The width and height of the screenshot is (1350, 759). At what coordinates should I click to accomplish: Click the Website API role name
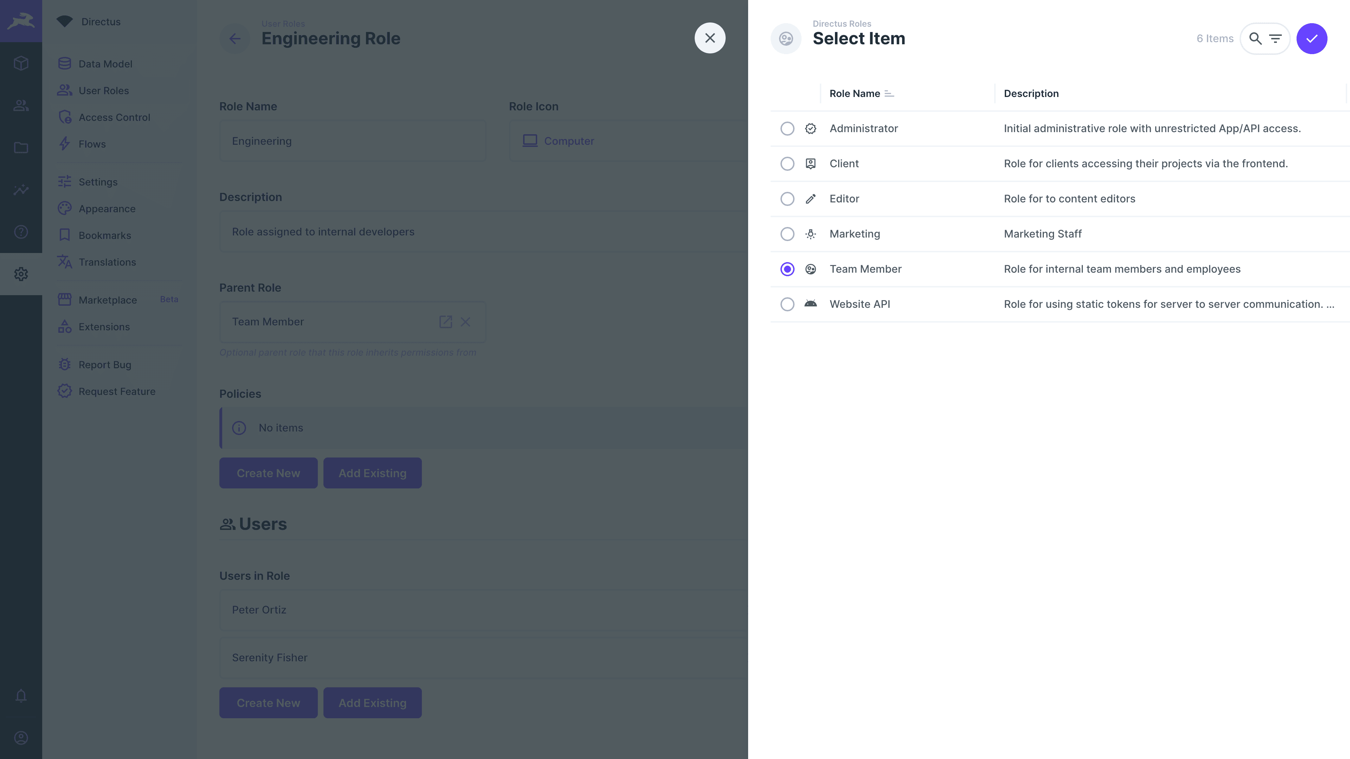pyautogui.click(x=860, y=304)
